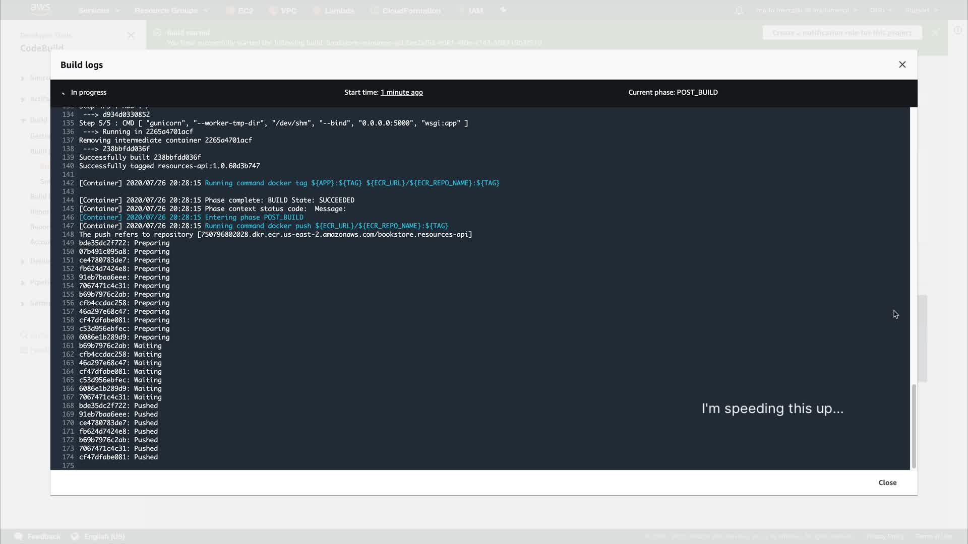Open the VPC service shortcut
Viewport: 968px width, 544px height.
point(288,11)
